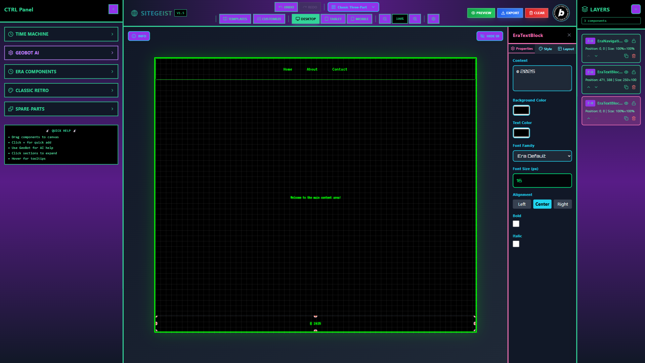Screen dimensions: 645x363
Task: Switch to the Layout tab
Action: click(566, 49)
